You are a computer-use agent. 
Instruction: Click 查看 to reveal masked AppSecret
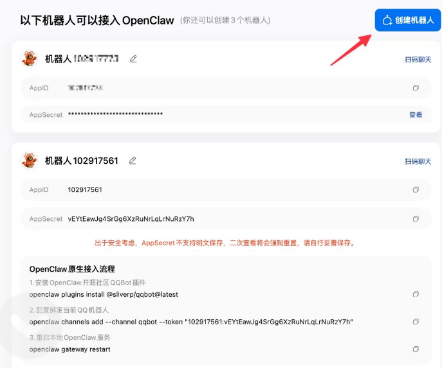416,115
